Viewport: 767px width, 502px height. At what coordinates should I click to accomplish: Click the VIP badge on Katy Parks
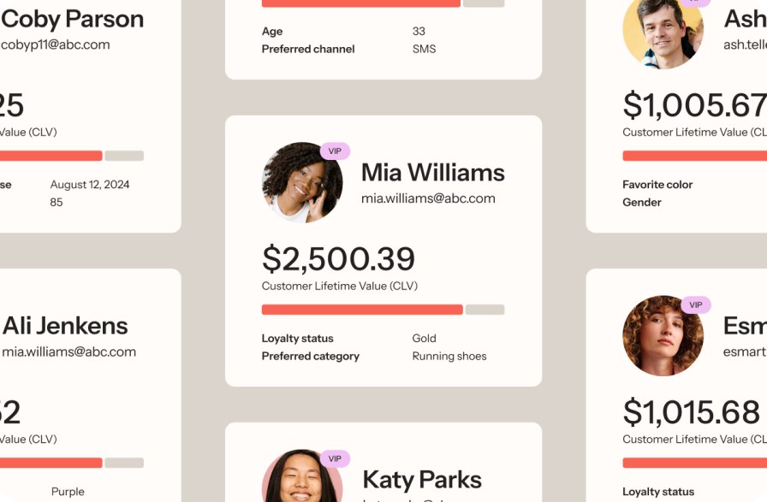(x=335, y=459)
